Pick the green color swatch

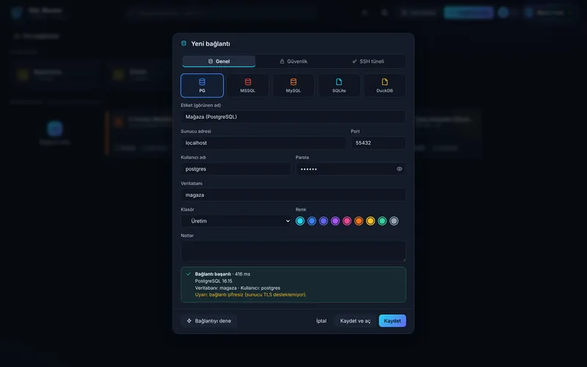pyautogui.click(x=382, y=221)
